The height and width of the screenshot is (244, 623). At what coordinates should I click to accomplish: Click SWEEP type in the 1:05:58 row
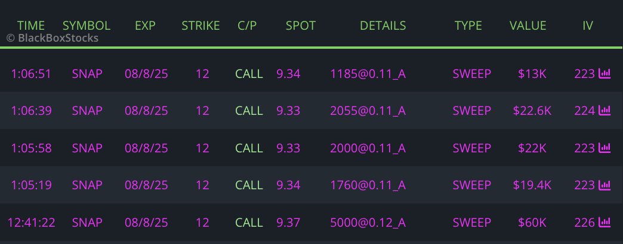[x=472, y=148]
